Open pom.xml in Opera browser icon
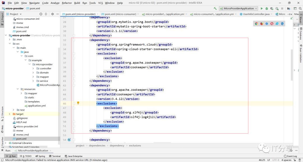This screenshot has width=303, height=162. point(272,24)
